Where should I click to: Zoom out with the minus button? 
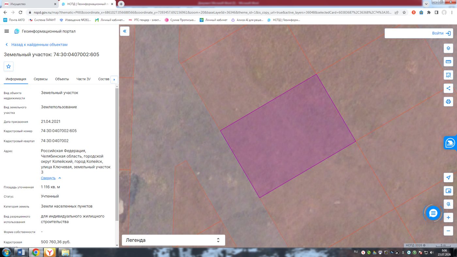(x=448, y=231)
